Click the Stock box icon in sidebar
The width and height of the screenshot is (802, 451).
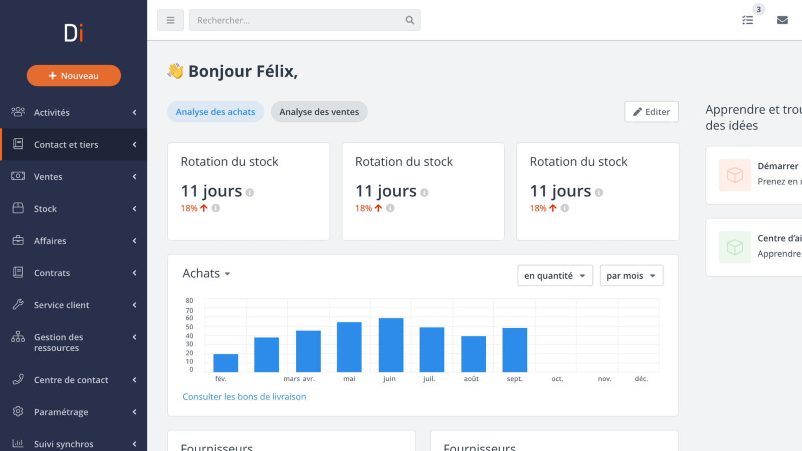coord(18,208)
